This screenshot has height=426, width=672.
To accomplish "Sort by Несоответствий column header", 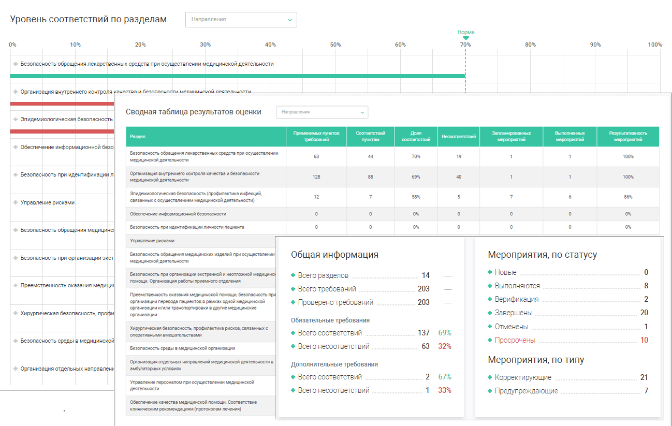I will pos(459,137).
